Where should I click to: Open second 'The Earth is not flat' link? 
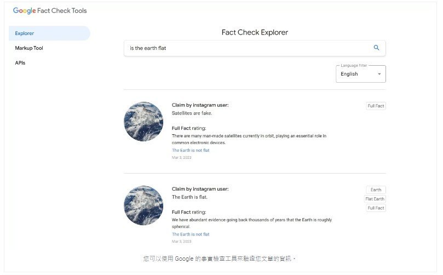click(191, 234)
